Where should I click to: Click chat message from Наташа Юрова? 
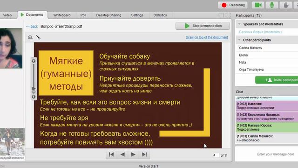(x=267, y=127)
